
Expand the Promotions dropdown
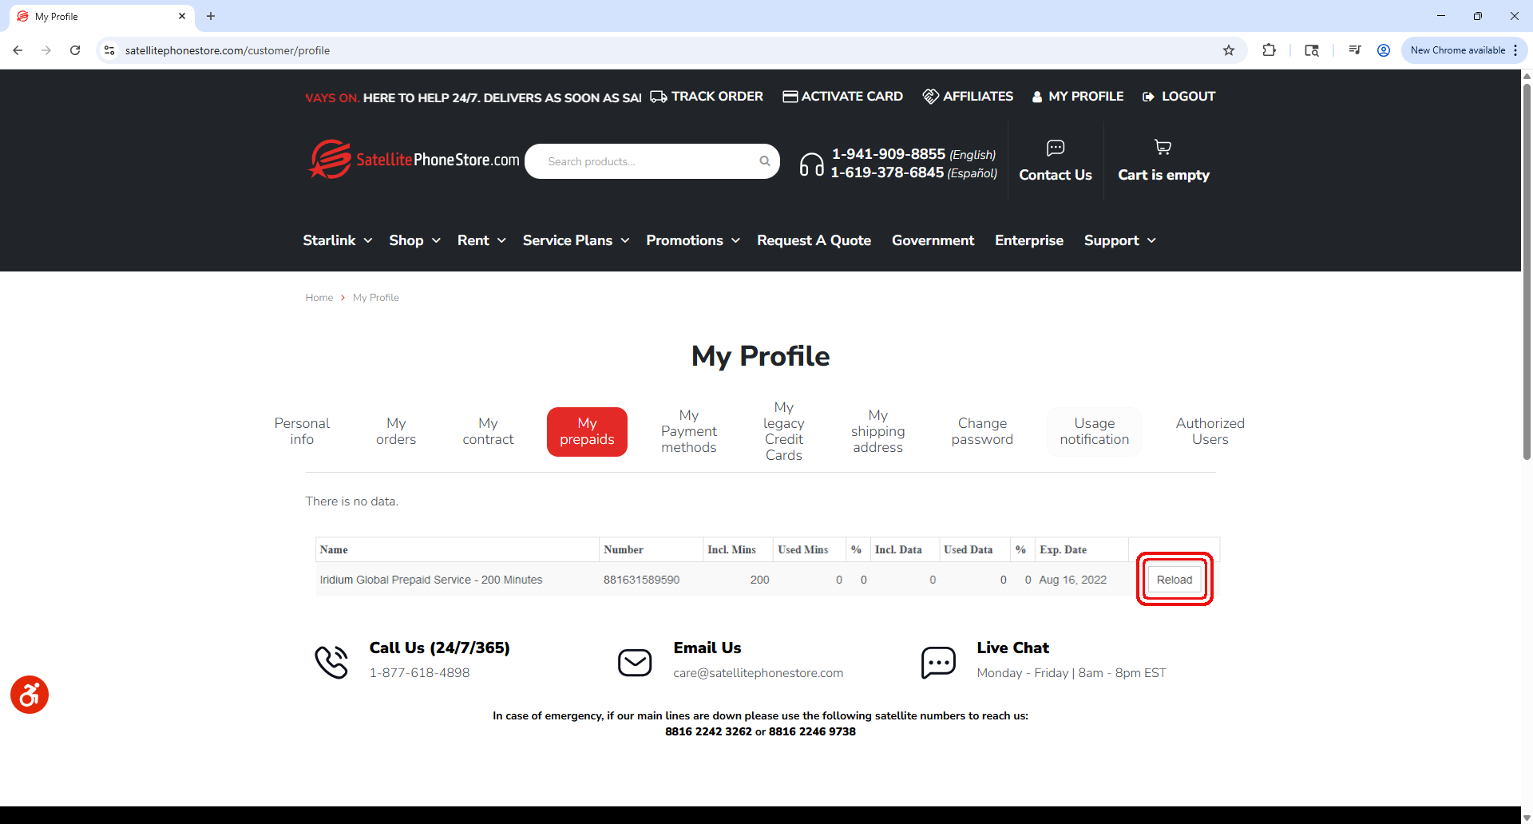pos(693,240)
